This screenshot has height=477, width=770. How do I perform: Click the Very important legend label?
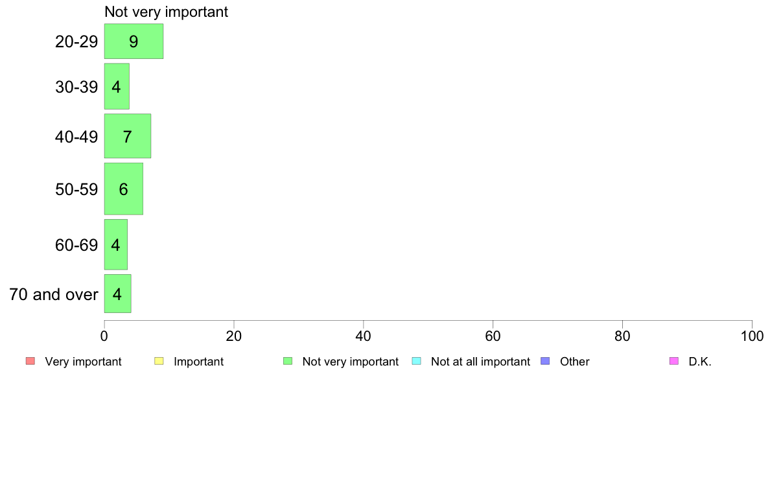coord(83,362)
